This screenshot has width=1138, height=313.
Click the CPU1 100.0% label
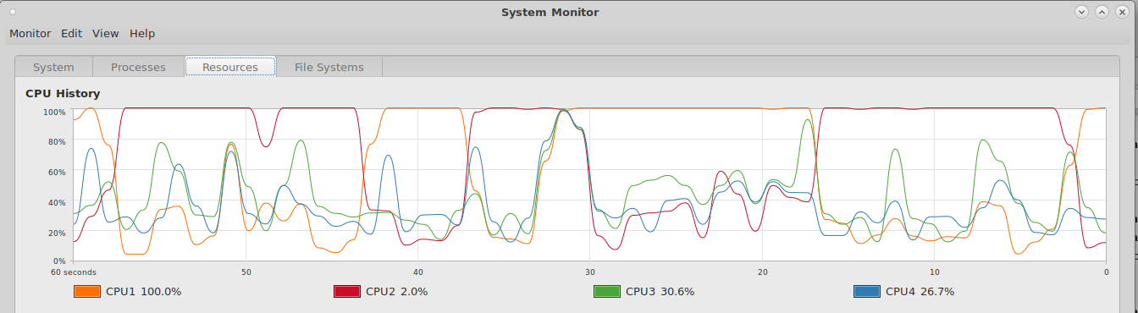[144, 292]
